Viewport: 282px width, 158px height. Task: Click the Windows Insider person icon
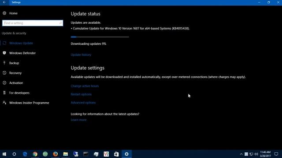[x=4, y=103]
